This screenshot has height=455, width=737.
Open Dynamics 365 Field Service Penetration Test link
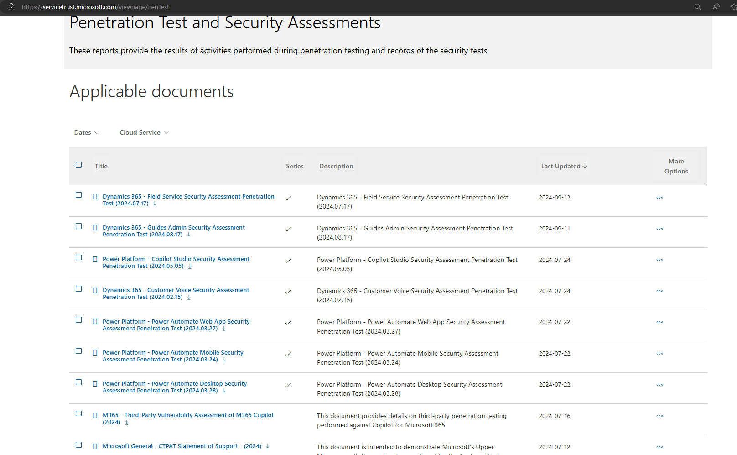[188, 200]
